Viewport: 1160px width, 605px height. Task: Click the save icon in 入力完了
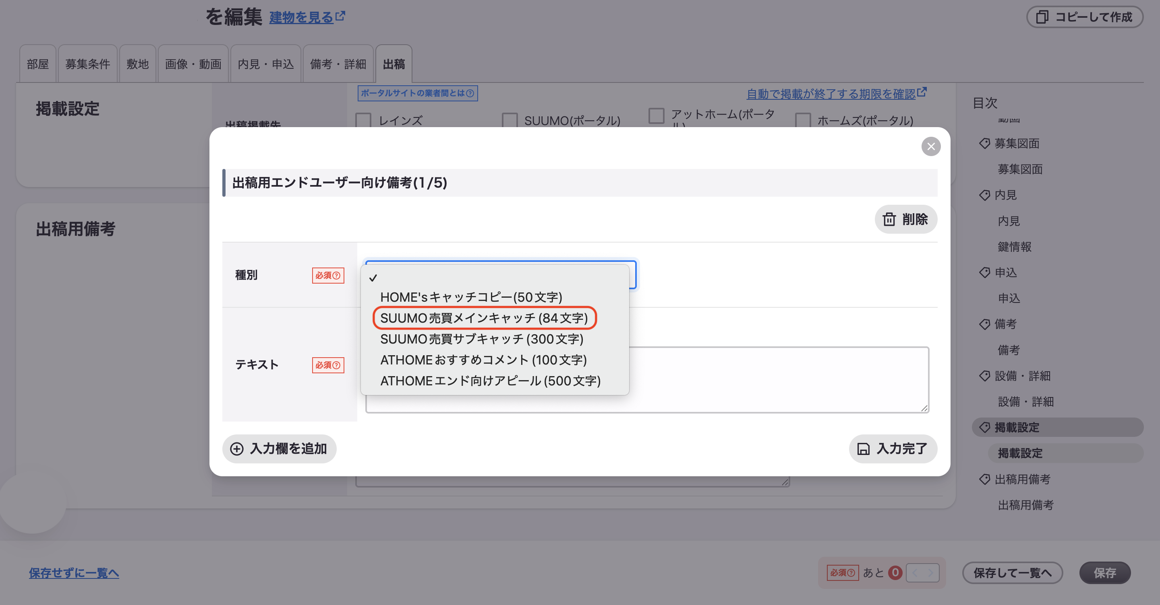click(863, 449)
